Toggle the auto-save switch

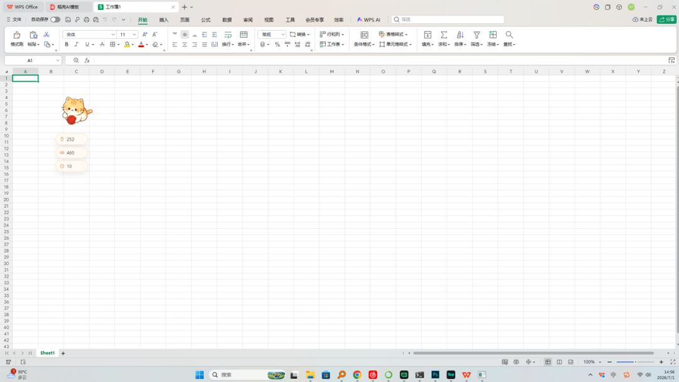55,19
